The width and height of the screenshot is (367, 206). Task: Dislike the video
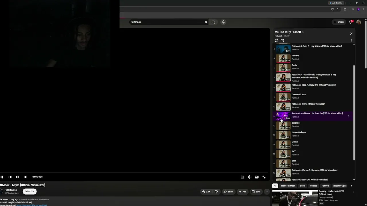[216, 192]
